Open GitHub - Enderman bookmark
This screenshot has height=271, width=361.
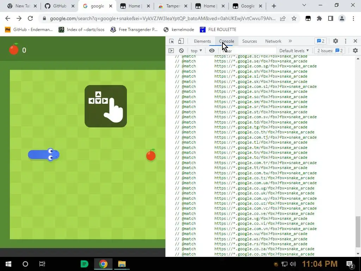tap(29, 30)
